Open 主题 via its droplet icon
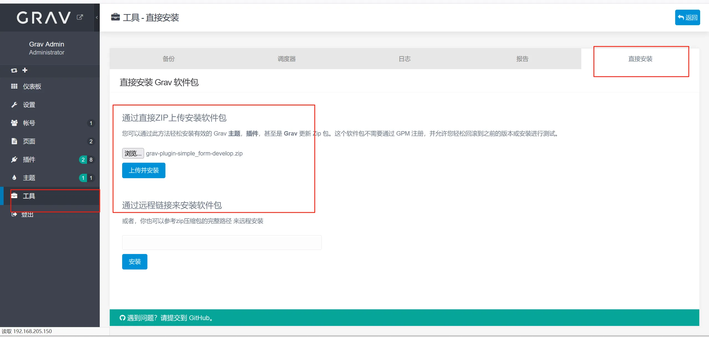Image resolution: width=709 pixels, height=337 pixels. (x=14, y=178)
